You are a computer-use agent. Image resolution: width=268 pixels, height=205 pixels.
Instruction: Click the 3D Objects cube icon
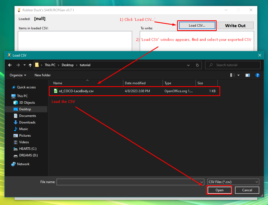point(16,103)
